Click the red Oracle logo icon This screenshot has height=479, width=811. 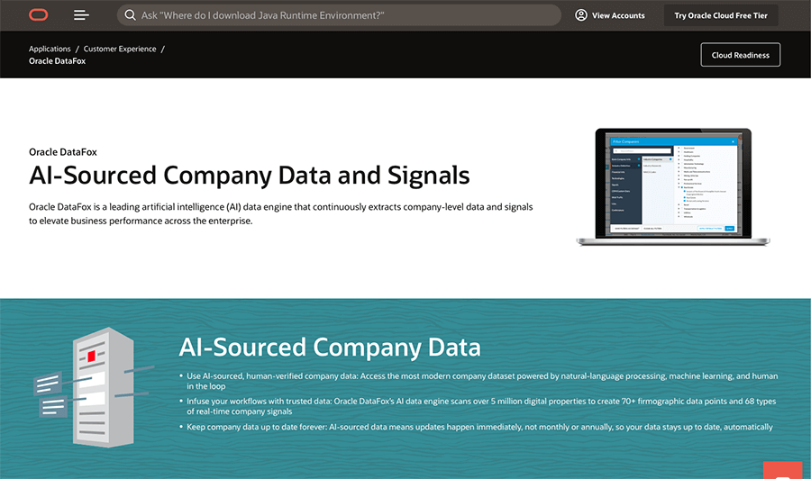pyautogui.click(x=38, y=15)
